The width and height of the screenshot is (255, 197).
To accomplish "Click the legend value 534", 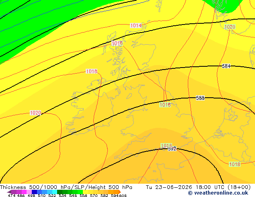I will (62, 195).
